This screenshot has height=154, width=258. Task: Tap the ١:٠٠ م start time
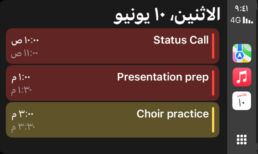21,78
